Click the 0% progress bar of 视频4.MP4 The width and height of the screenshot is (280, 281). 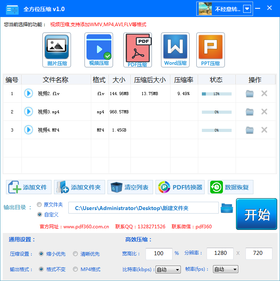pos(217,130)
